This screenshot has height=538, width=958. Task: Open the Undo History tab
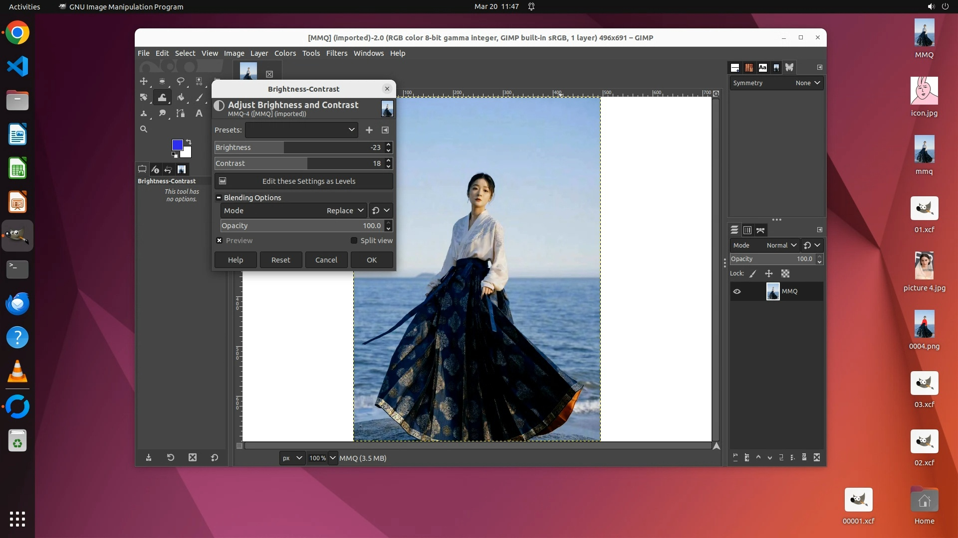coord(168,169)
